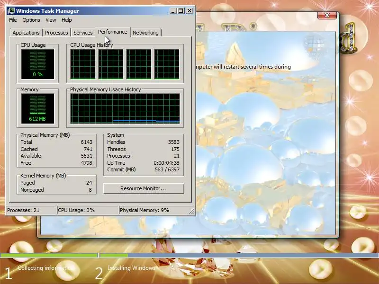The width and height of the screenshot is (379, 284).
Task: Click the restart several times setup text
Action: coord(243,67)
